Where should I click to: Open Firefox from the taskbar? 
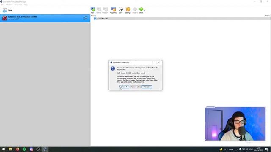[x=17, y=149]
